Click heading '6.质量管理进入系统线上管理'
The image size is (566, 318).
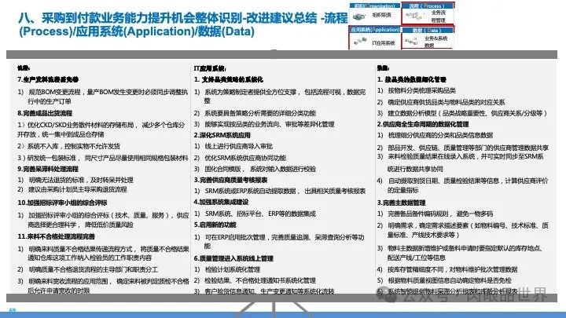(x=233, y=258)
